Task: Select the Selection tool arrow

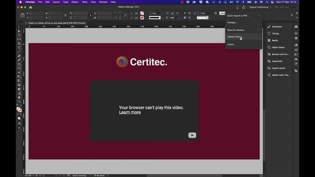Action: (19, 27)
